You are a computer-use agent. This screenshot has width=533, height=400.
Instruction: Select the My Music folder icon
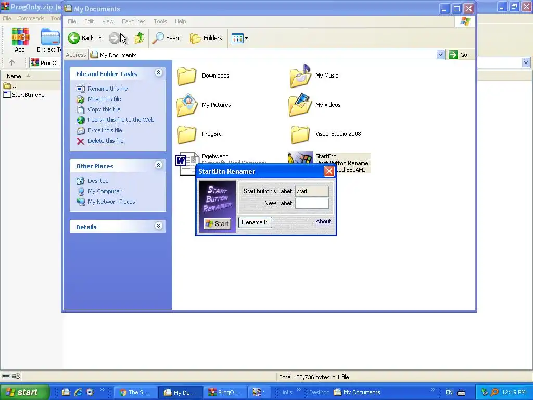[300, 76]
